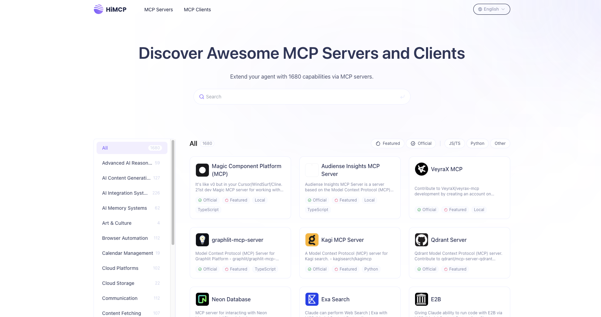Screen dimensions: 601x317
Task: Select Browser Automation category
Action: tap(132, 238)
